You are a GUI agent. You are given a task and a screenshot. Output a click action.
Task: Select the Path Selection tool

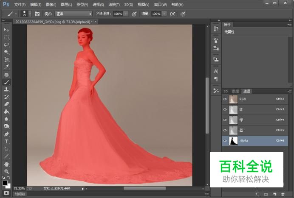pyautogui.click(x=6, y=149)
